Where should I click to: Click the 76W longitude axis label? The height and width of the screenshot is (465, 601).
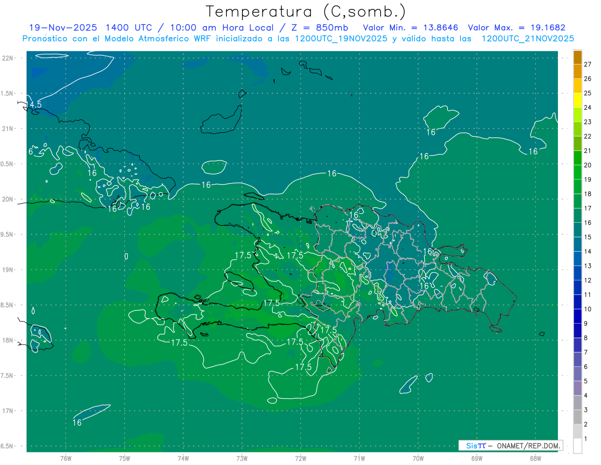(x=66, y=458)
